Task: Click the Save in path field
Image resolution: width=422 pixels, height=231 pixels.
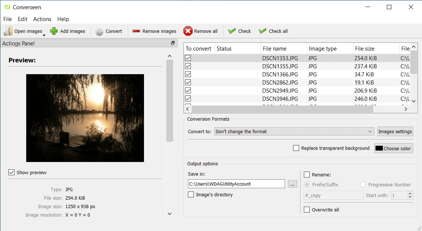Action: (x=236, y=184)
